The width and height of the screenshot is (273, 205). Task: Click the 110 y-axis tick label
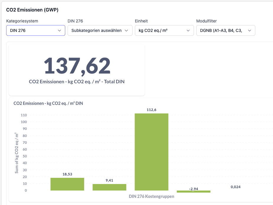(x=24, y=115)
